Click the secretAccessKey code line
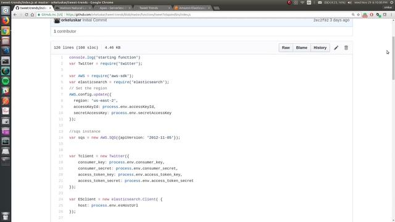The image size is (395, 222). pyautogui.click(x=122, y=113)
